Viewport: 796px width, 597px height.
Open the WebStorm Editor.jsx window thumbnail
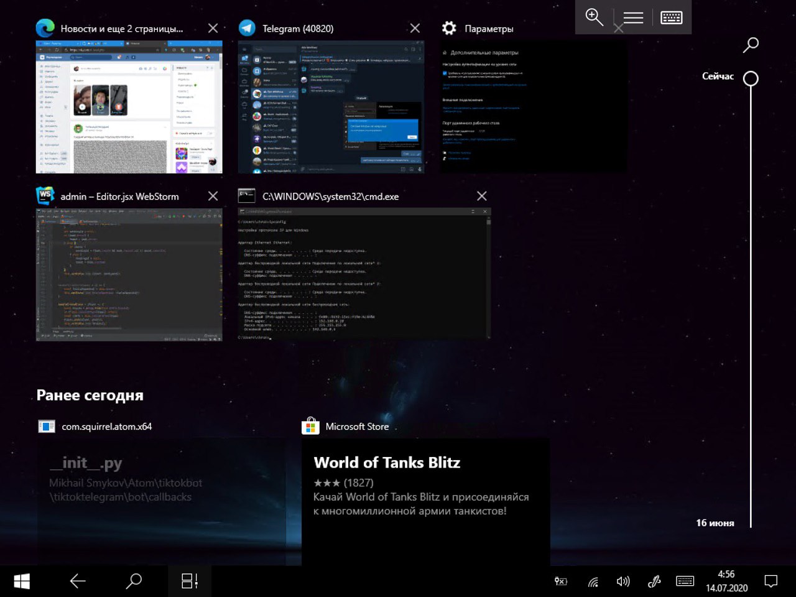(129, 274)
